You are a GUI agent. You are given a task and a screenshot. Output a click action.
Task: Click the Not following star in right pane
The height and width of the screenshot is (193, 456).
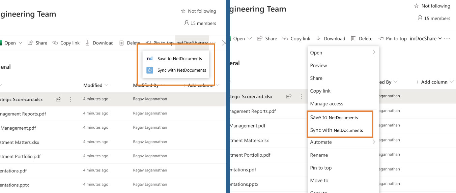point(416,6)
